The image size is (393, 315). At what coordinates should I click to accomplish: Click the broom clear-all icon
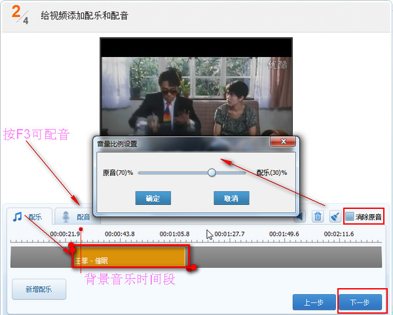tap(335, 217)
